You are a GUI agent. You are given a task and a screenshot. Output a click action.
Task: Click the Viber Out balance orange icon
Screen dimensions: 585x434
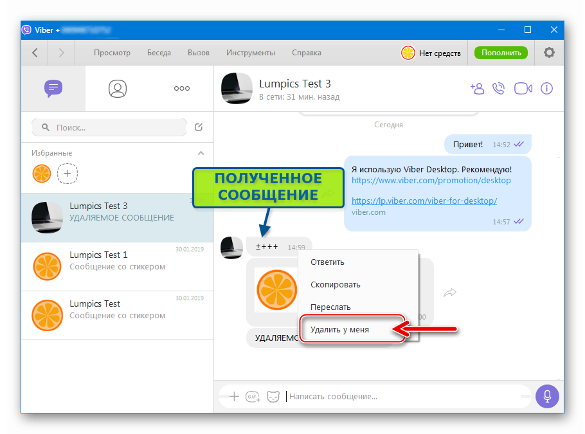pyautogui.click(x=408, y=53)
